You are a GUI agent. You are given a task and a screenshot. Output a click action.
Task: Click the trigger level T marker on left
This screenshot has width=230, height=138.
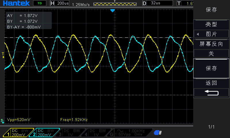pyautogui.click(x=3, y=55)
